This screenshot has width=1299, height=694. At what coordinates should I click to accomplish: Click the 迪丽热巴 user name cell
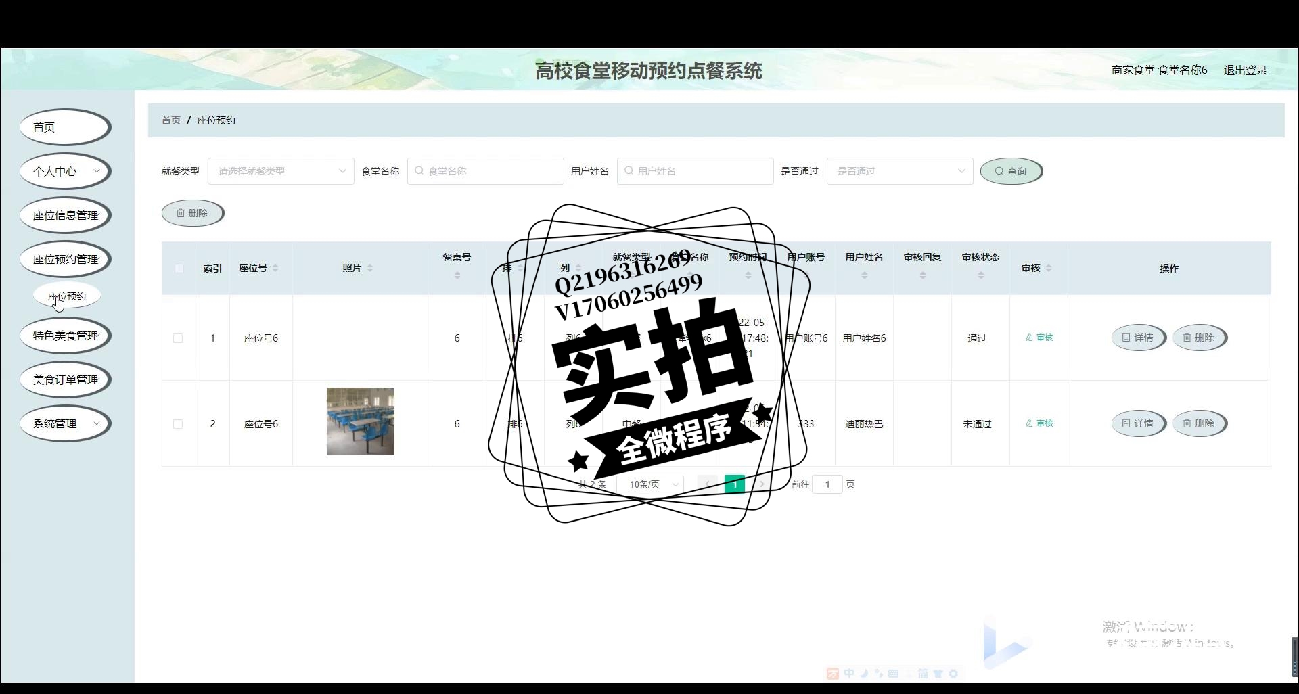coord(864,424)
